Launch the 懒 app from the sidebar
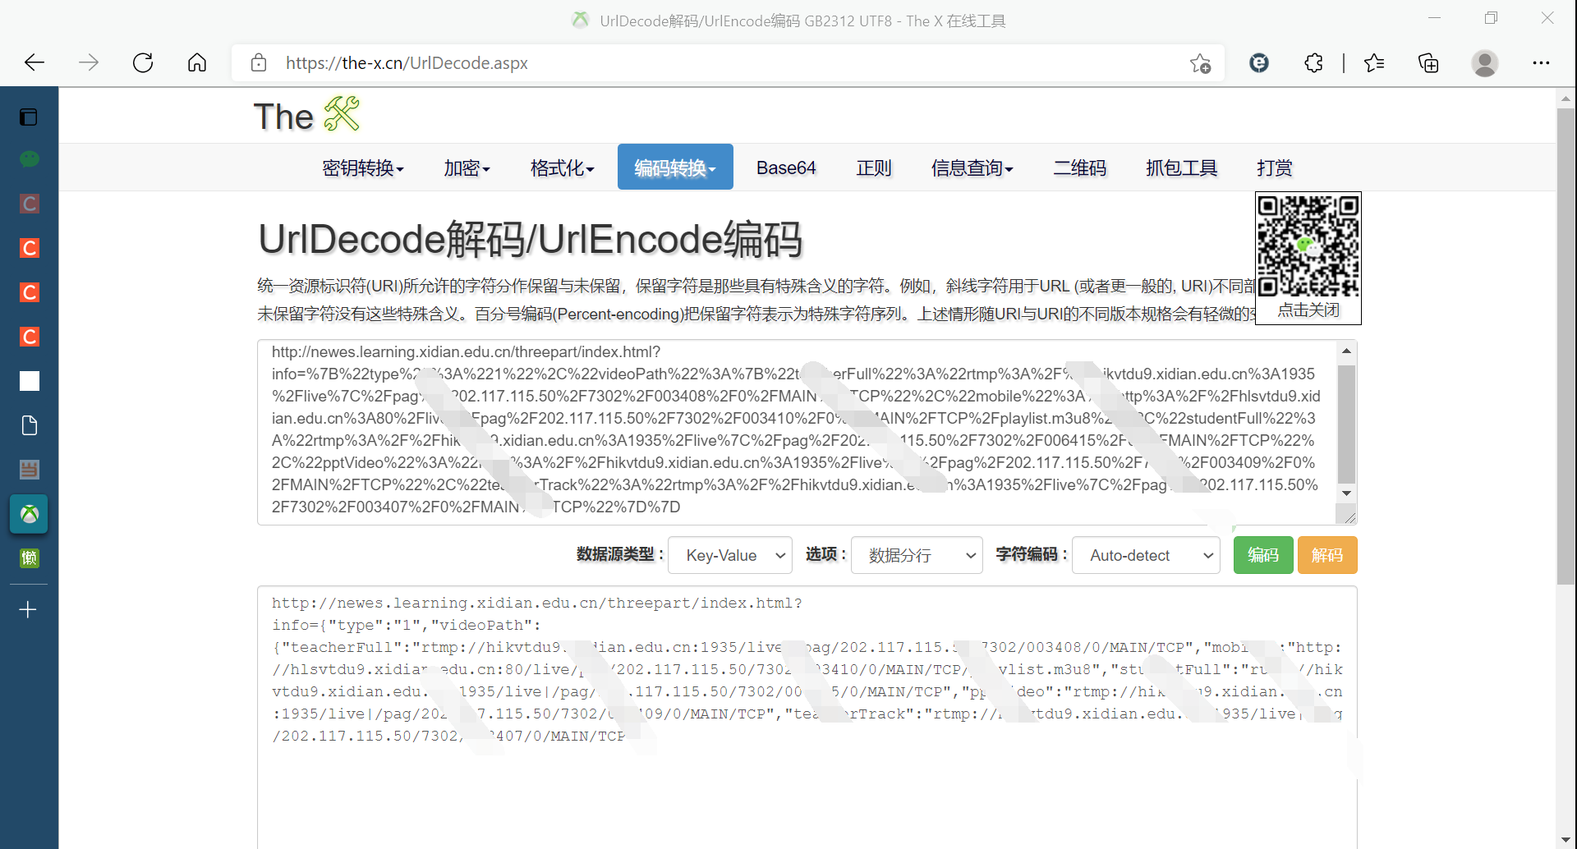1577x849 pixels. coord(29,558)
